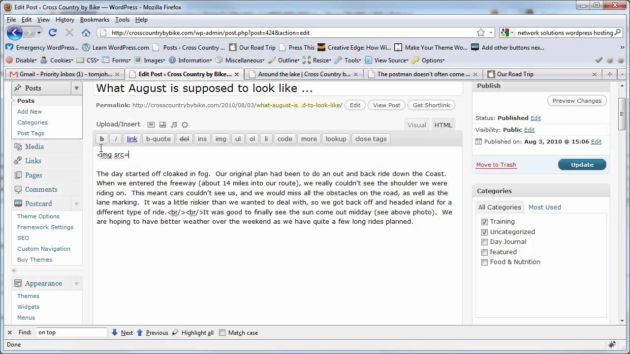Image resolution: width=630 pixels, height=354 pixels.
Task: Click the Preview Changes button
Action: pos(577,101)
